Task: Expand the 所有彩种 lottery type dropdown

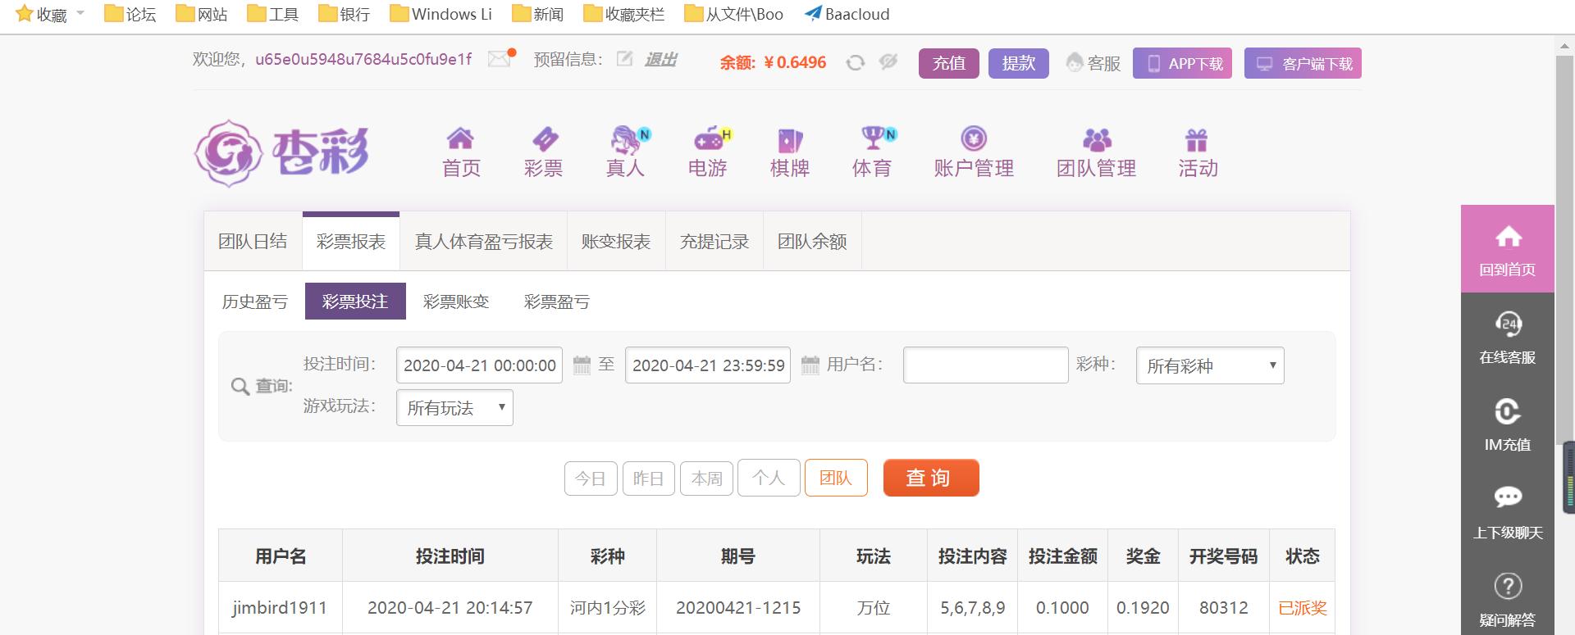Action: coord(1210,365)
